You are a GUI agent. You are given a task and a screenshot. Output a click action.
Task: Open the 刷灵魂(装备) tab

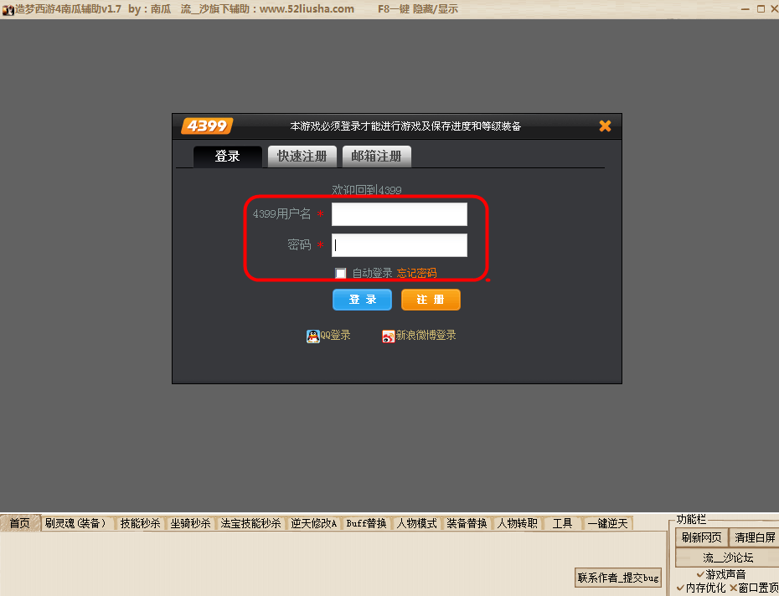click(x=76, y=523)
